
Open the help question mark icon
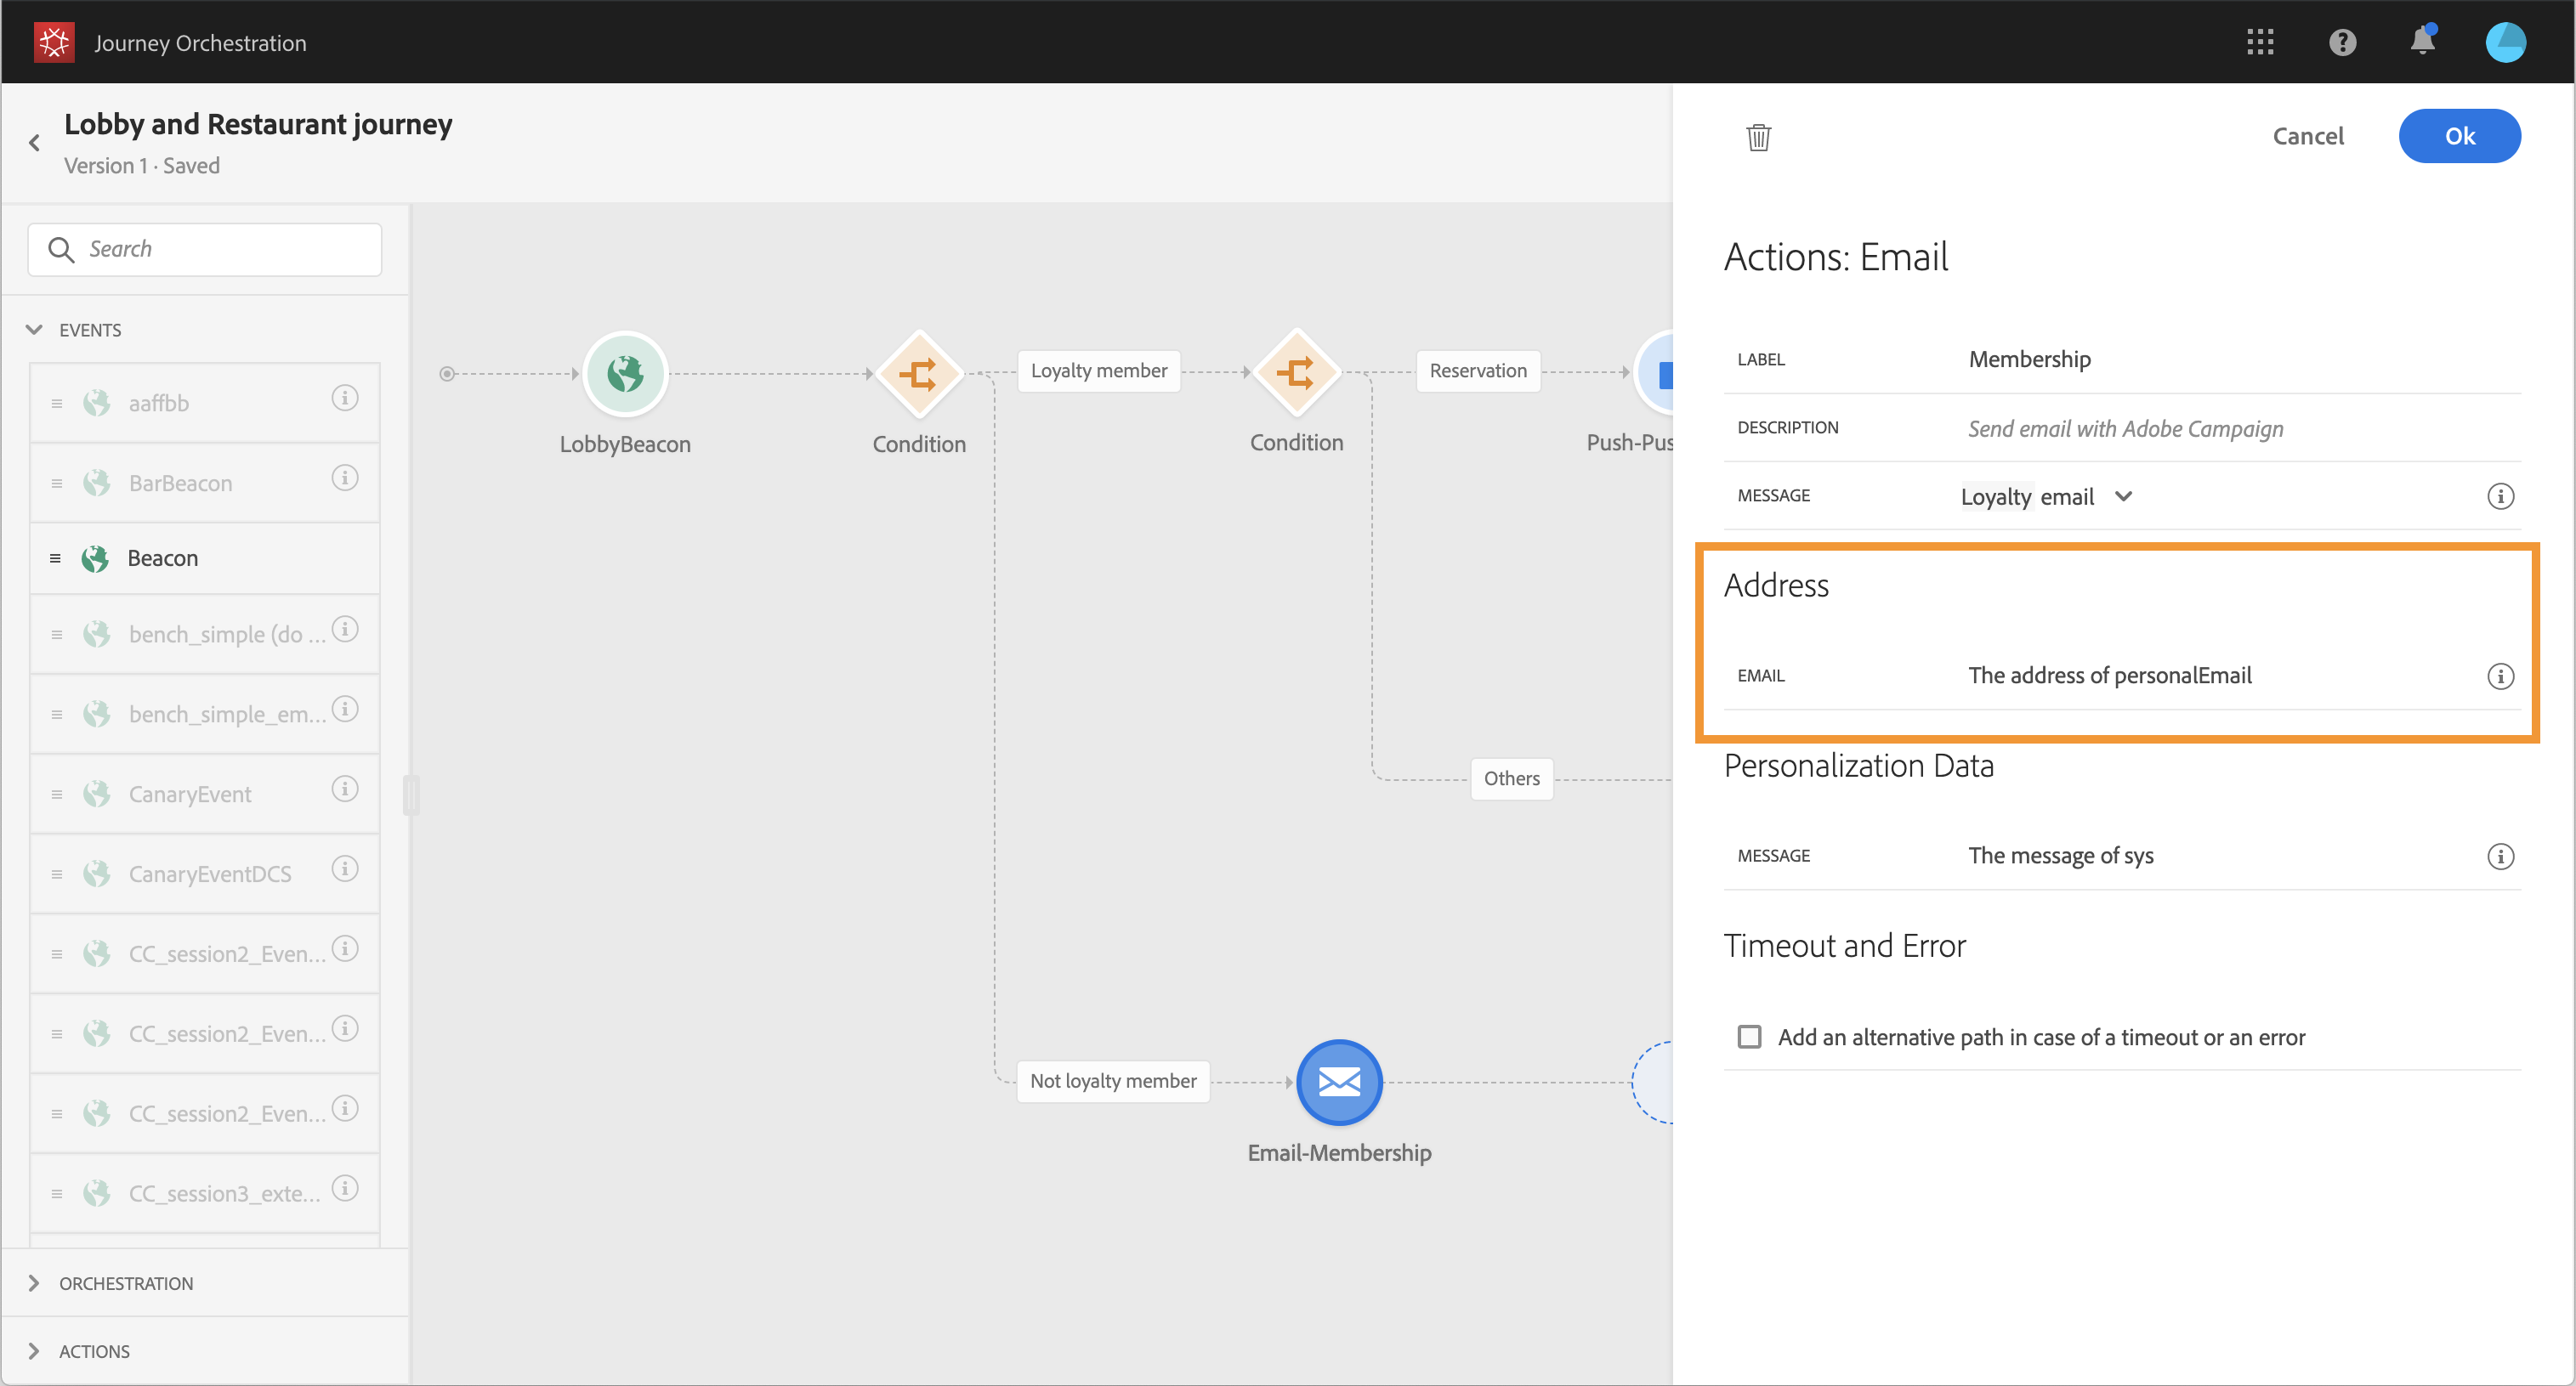(x=2342, y=42)
